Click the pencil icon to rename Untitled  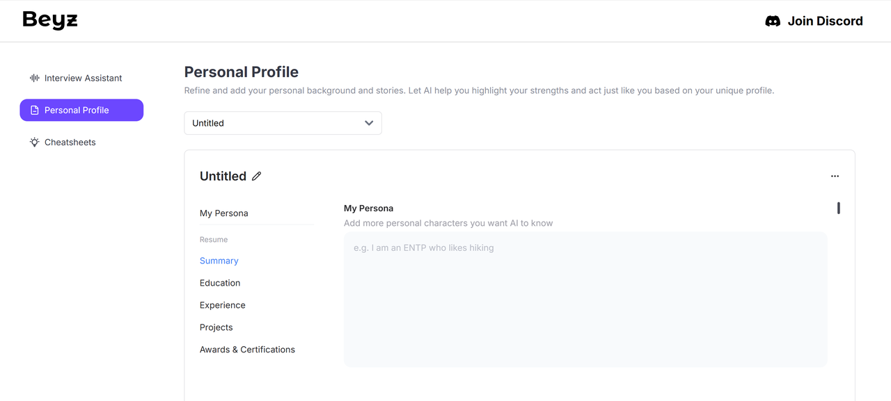coord(257,177)
